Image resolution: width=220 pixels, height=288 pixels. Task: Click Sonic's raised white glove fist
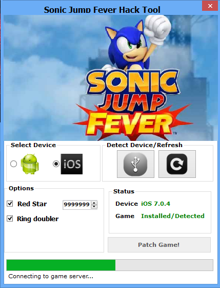tap(157, 28)
